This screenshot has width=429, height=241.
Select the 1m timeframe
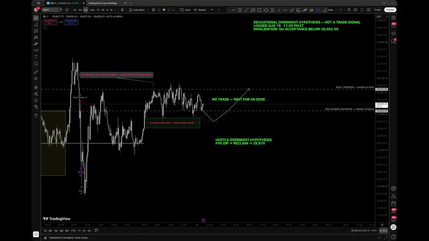coord(74,10)
